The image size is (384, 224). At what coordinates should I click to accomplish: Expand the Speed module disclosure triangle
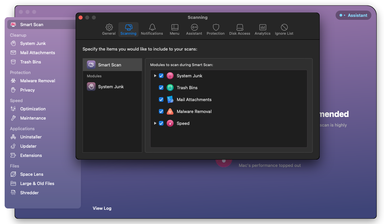click(x=155, y=123)
